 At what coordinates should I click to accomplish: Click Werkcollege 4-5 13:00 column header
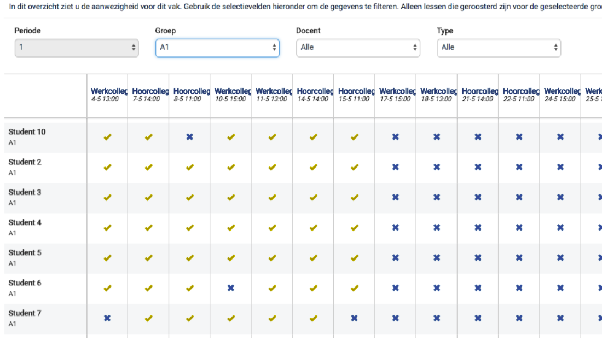click(x=109, y=95)
